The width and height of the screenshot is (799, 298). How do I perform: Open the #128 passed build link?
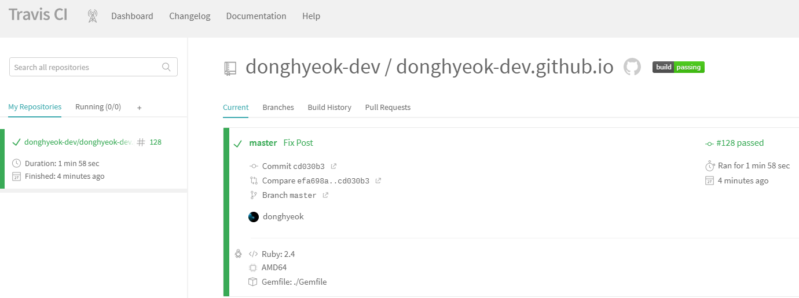coord(740,143)
